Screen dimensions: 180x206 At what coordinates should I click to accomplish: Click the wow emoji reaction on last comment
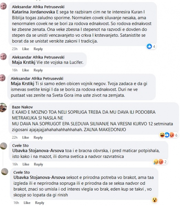155,200
